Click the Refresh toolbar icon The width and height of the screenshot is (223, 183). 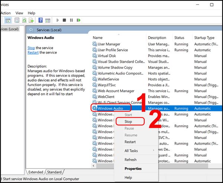pyautogui.click(x=25, y=20)
